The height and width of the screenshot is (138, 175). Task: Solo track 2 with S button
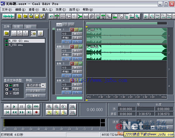[x=76, y=47]
